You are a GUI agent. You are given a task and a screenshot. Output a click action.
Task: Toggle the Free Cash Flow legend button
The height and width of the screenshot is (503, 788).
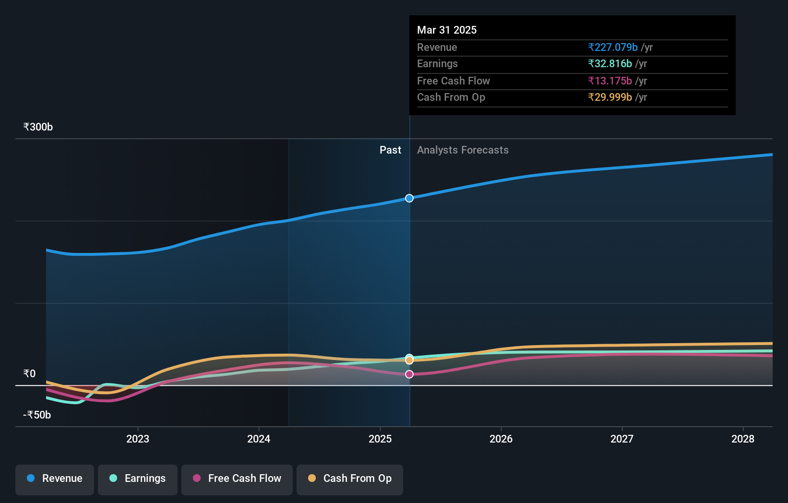(237, 479)
